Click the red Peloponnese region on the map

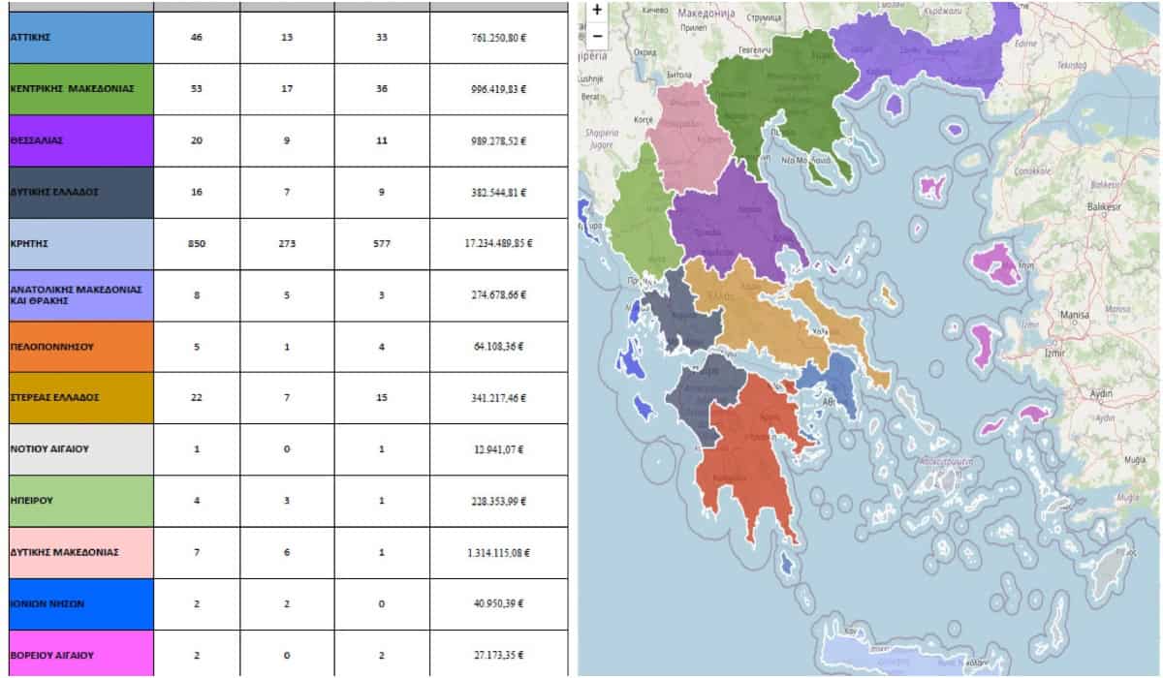751,446
